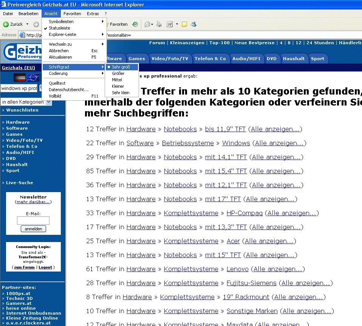
Task: Click the Logout link
Action: 45,267
